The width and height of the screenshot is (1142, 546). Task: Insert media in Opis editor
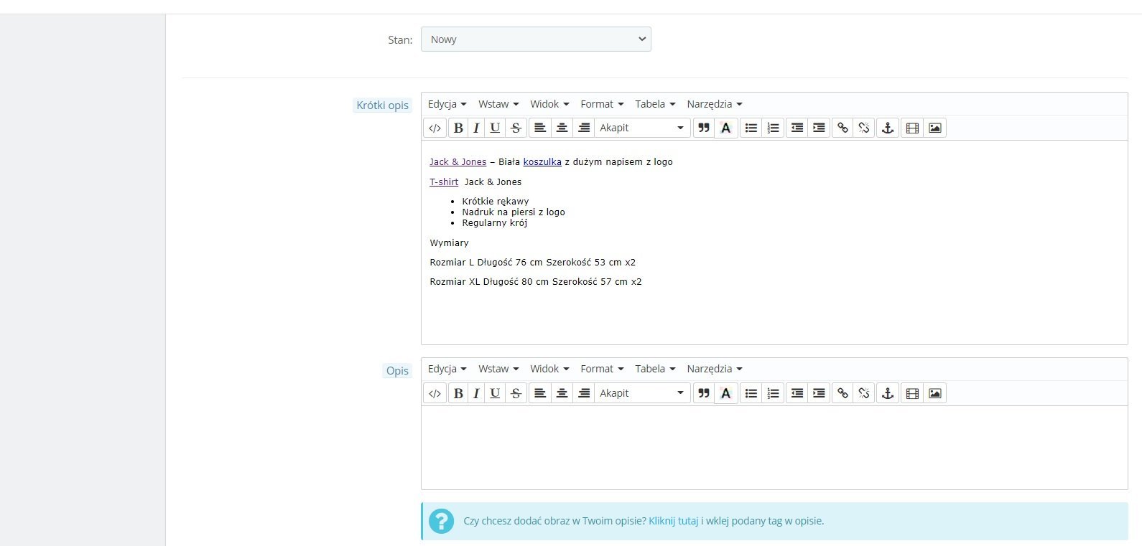point(912,393)
